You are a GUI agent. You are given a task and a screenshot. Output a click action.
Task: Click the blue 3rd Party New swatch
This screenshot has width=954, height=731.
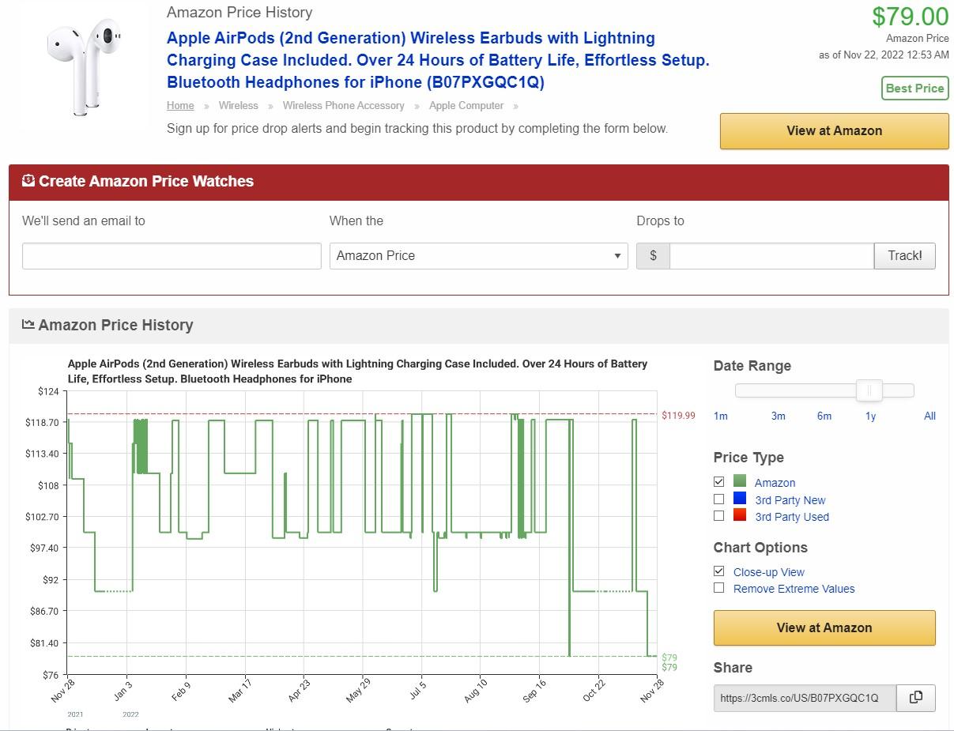click(740, 499)
